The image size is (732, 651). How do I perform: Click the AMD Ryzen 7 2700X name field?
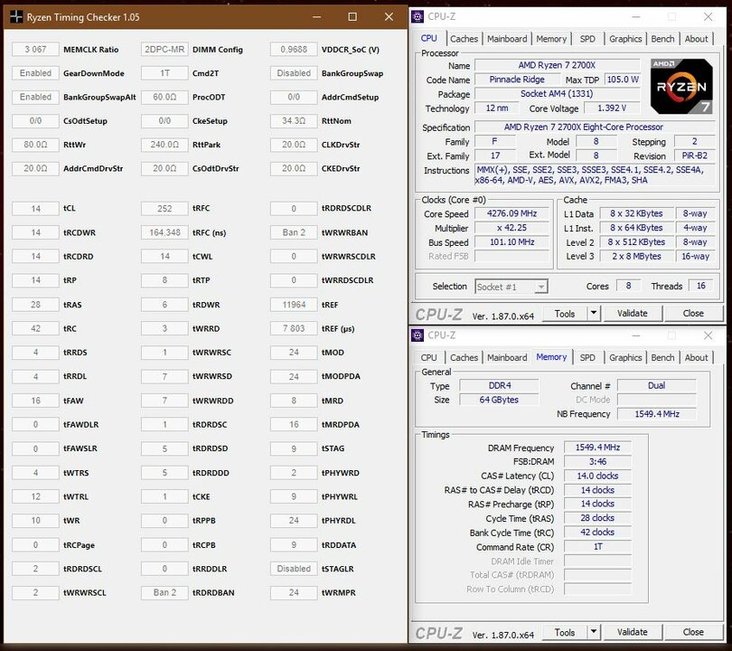tap(557, 65)
